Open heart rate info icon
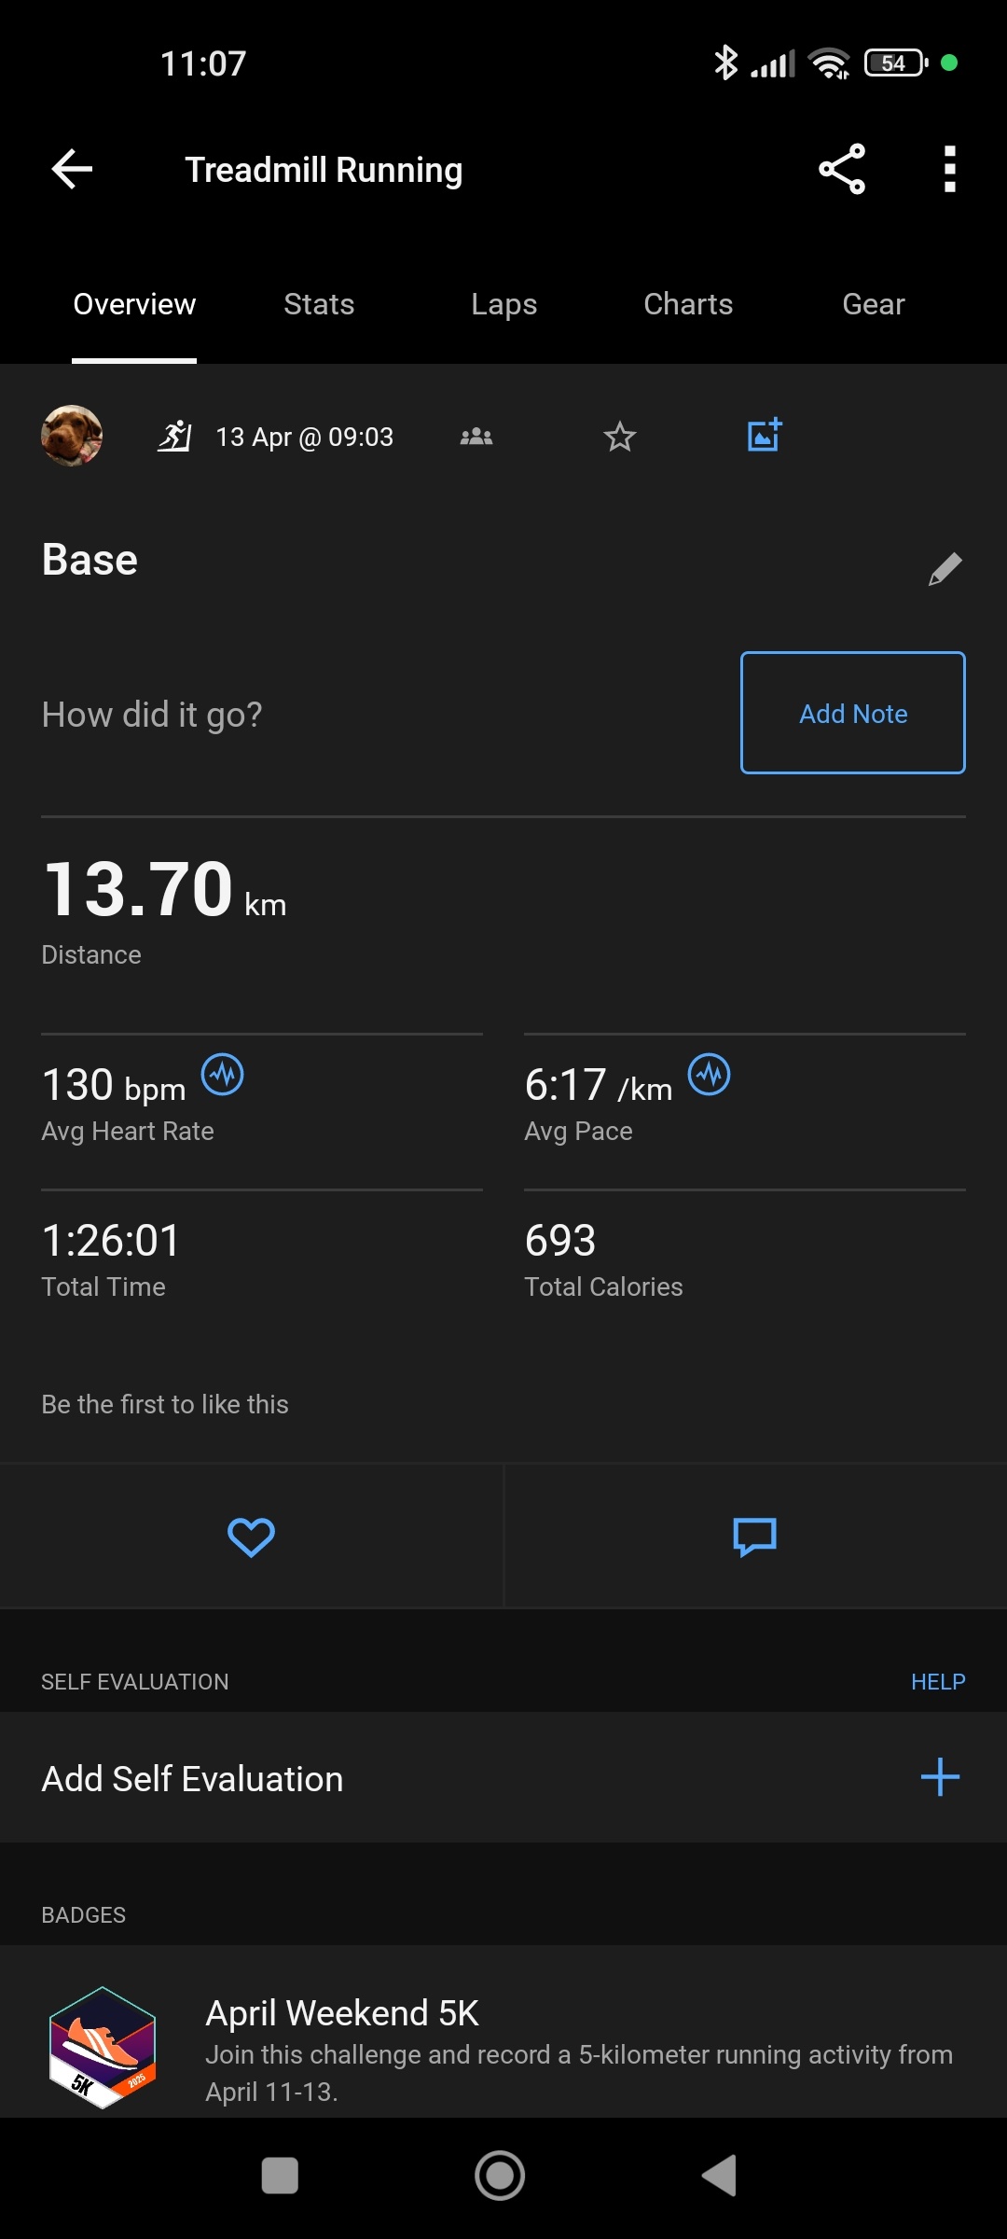 (x=223, y=1075)
